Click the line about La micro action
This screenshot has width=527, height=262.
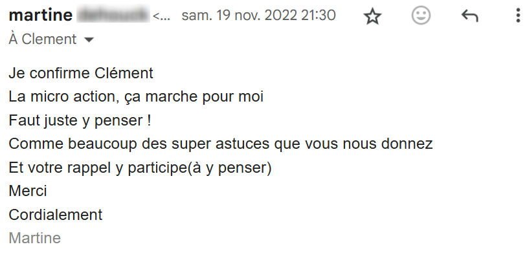136,97
